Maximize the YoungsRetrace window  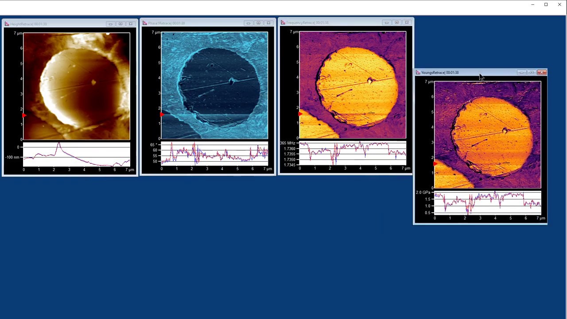click(x=532, y=73)
